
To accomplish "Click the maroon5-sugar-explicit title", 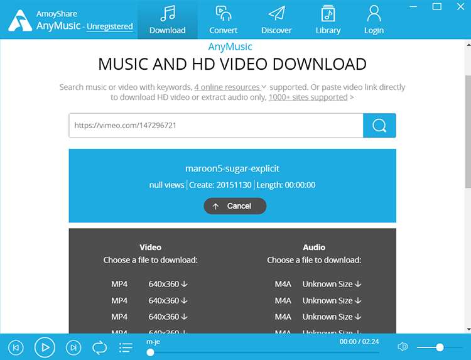I will [x=232, y=168].
